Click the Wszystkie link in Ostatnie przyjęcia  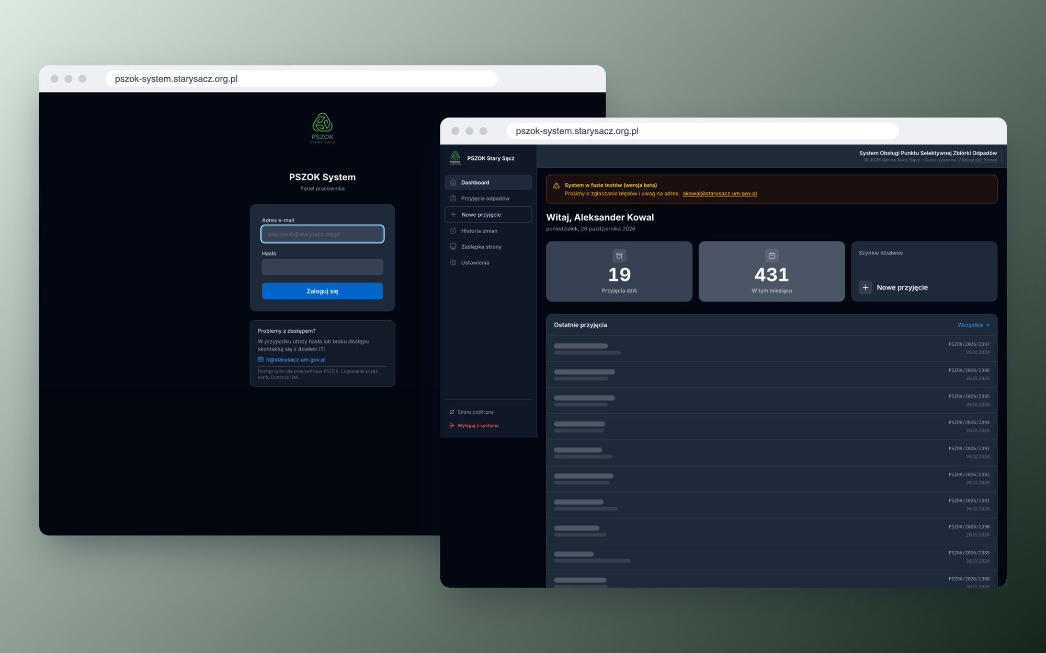coord(973,325)
